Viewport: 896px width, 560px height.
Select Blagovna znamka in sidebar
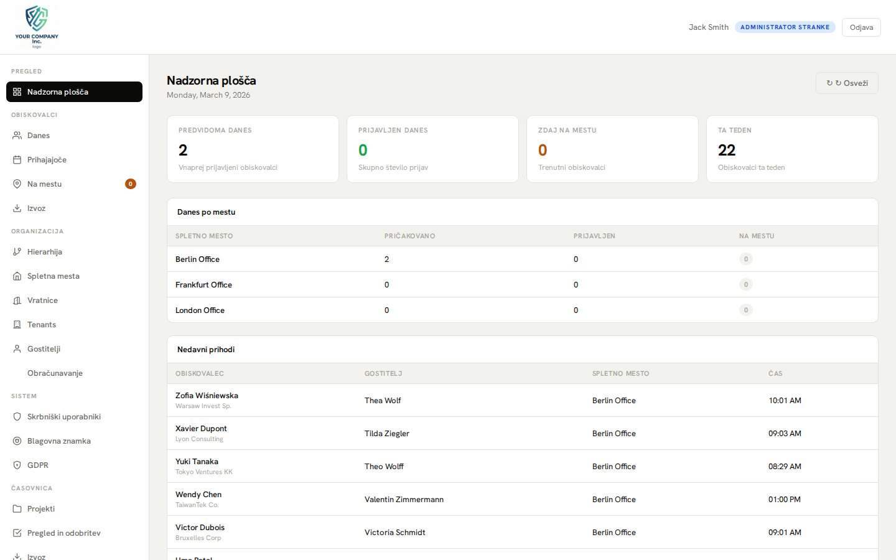pyautogui.click(x=58, y=441)
